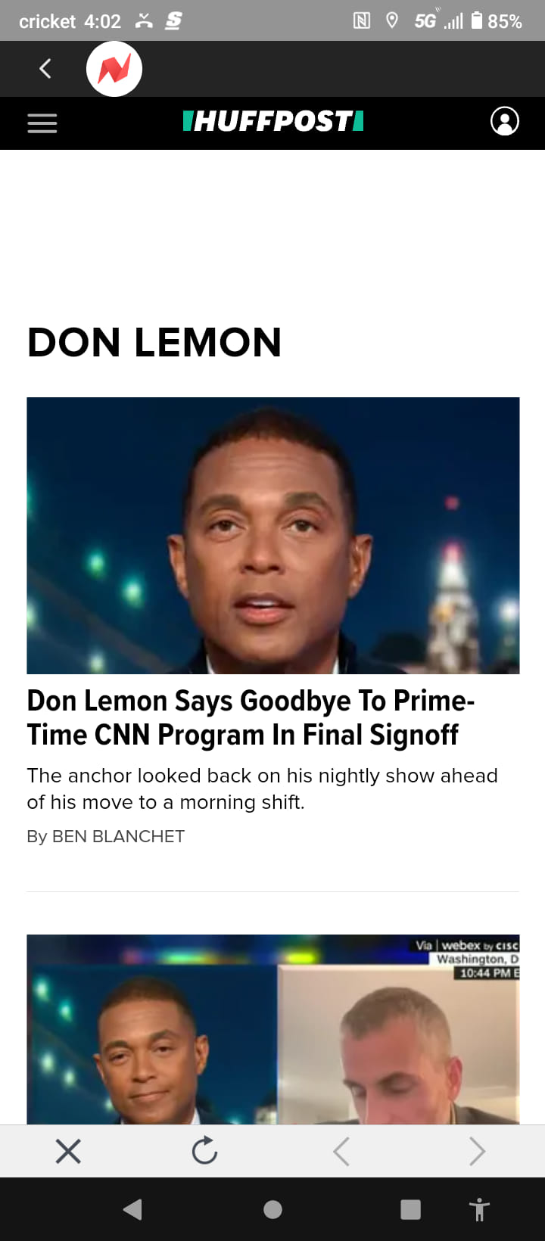
Task: Tap the red NewsBreak app logo
Action: pyautogui.click(x=114, y=69)
